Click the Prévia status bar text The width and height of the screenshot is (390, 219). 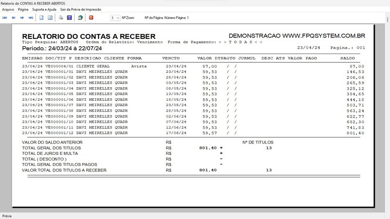pyautogui.click(x=7, y=216)
